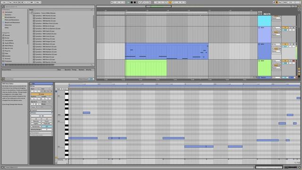Click the Tap tempo button
The height and width of the screenshot is (170, 302).
tap(10, 2)
